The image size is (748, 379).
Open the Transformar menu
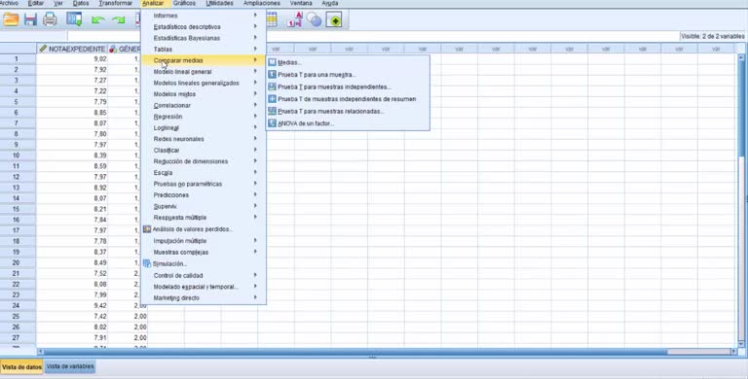(x=116, y=3)
